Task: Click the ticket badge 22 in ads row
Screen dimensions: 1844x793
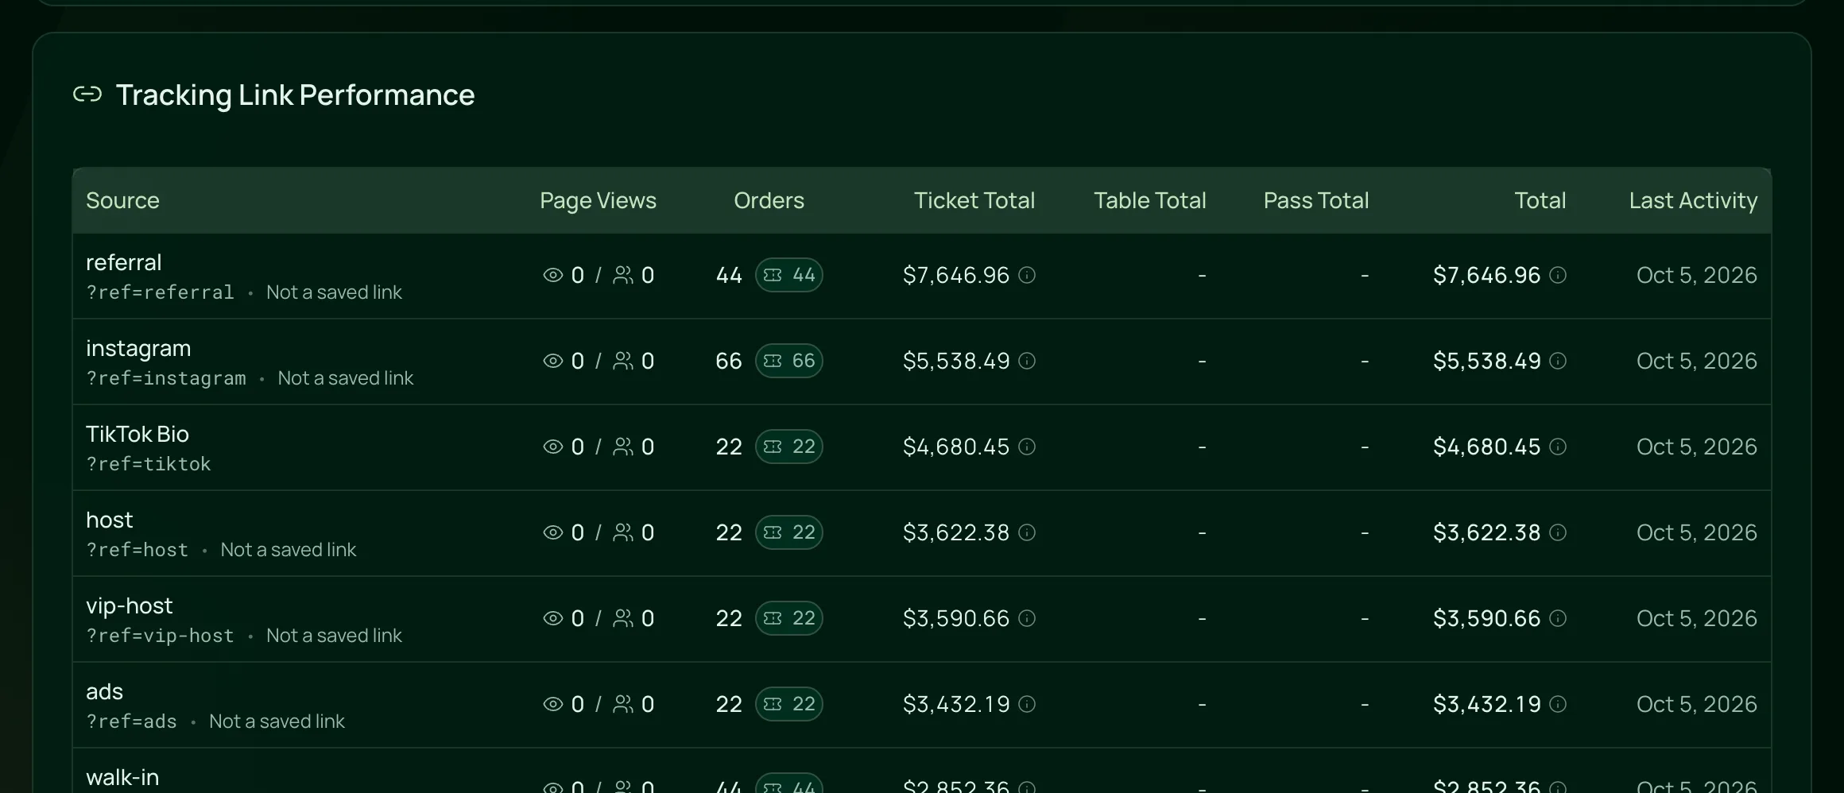Action: point(788,704)
